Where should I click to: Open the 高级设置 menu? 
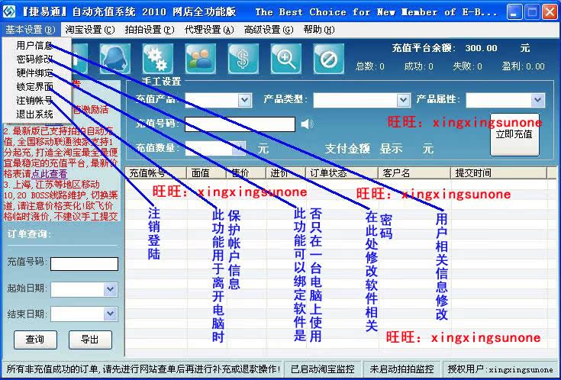(x=269, y=30)
